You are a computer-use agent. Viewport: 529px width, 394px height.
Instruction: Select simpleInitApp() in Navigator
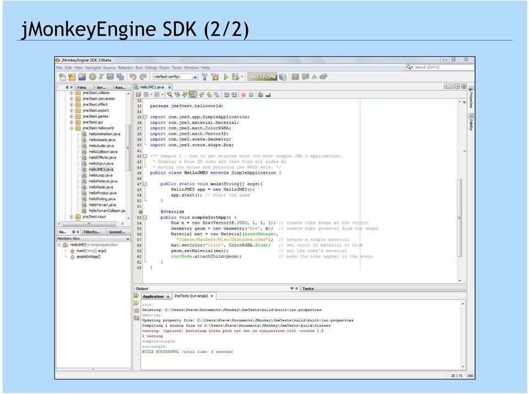[88, 257]
